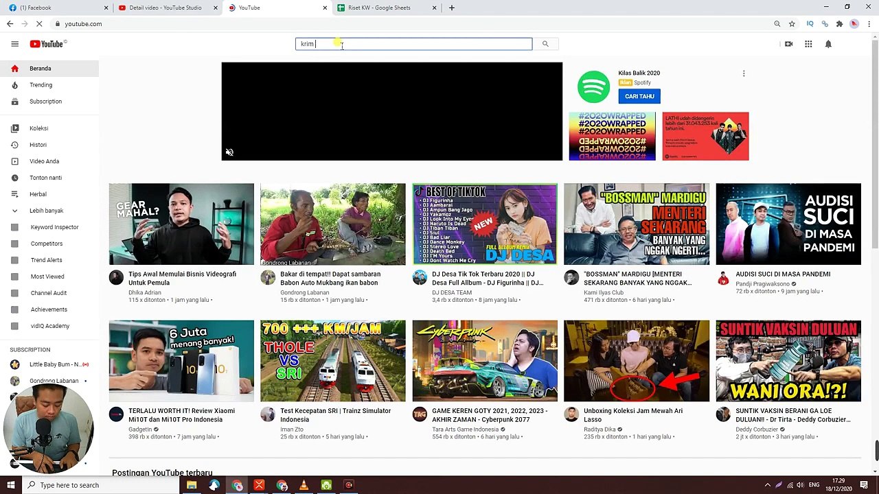Open the YouTube hamburger guide menu

coord(14,44)
